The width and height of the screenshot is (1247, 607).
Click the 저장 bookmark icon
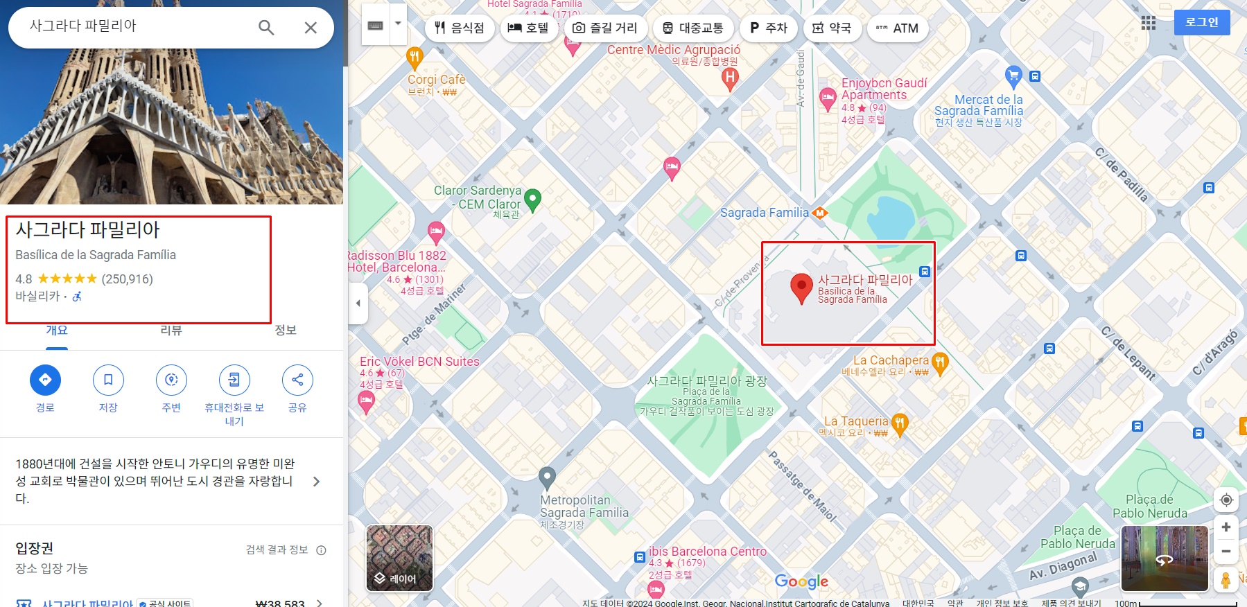point(108,380)
